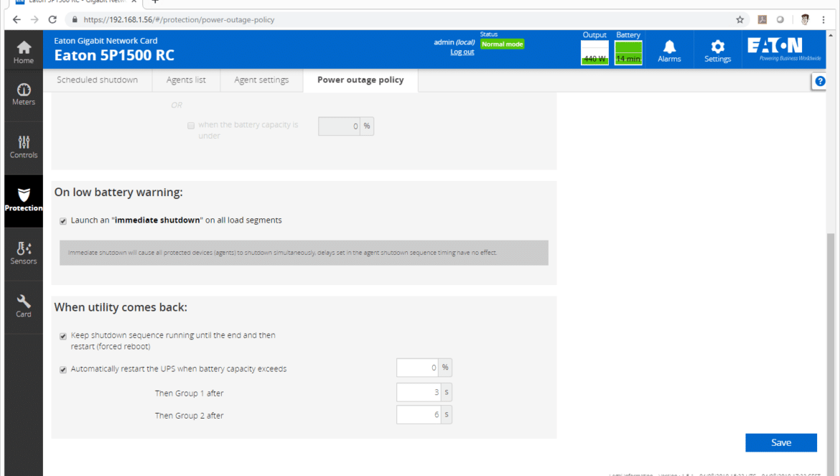
Task: Click the Save button
Action: [x=781, y=443]
